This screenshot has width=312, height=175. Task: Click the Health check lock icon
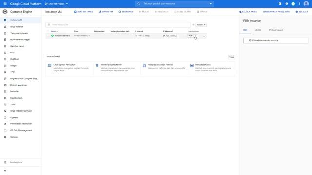pyautogui.click(x=5, y=98)
